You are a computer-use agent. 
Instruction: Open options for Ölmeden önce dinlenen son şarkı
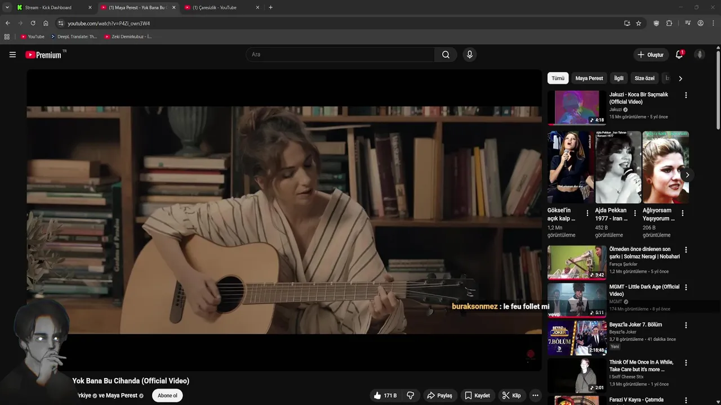pyautogui.click(x=686, y=250)
